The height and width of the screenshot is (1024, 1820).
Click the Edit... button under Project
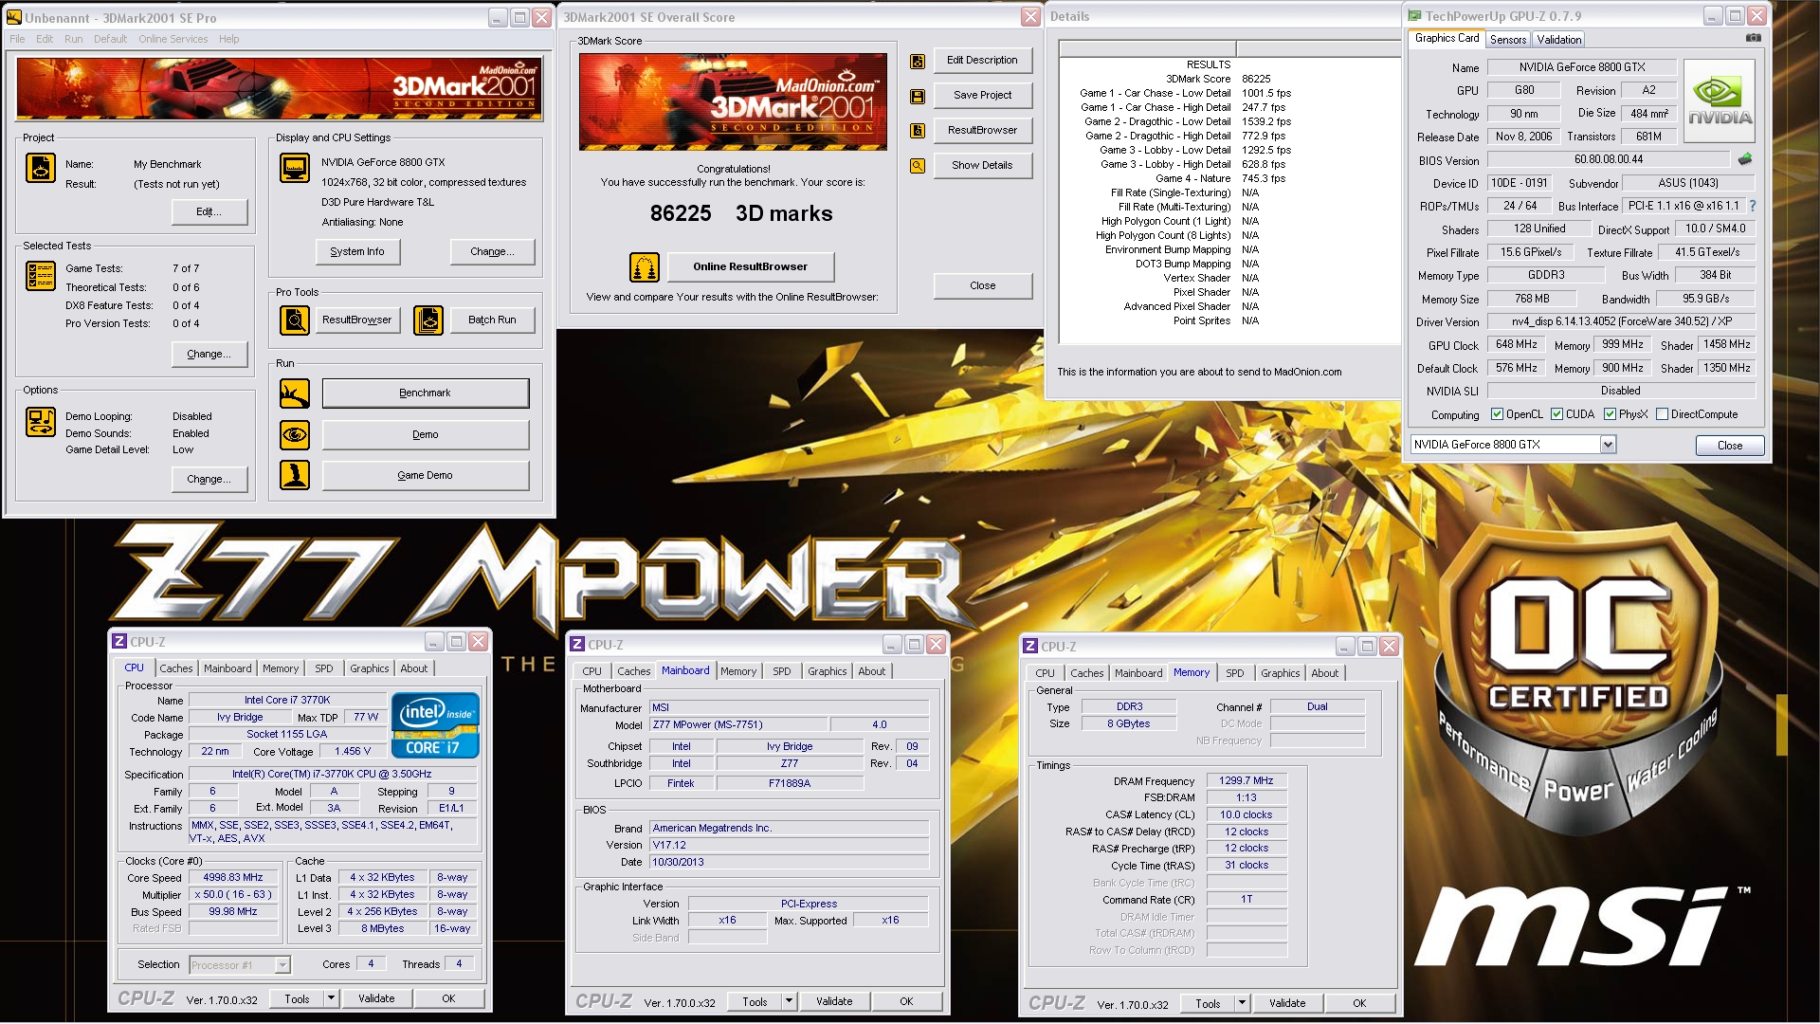[x=209, y=211]
